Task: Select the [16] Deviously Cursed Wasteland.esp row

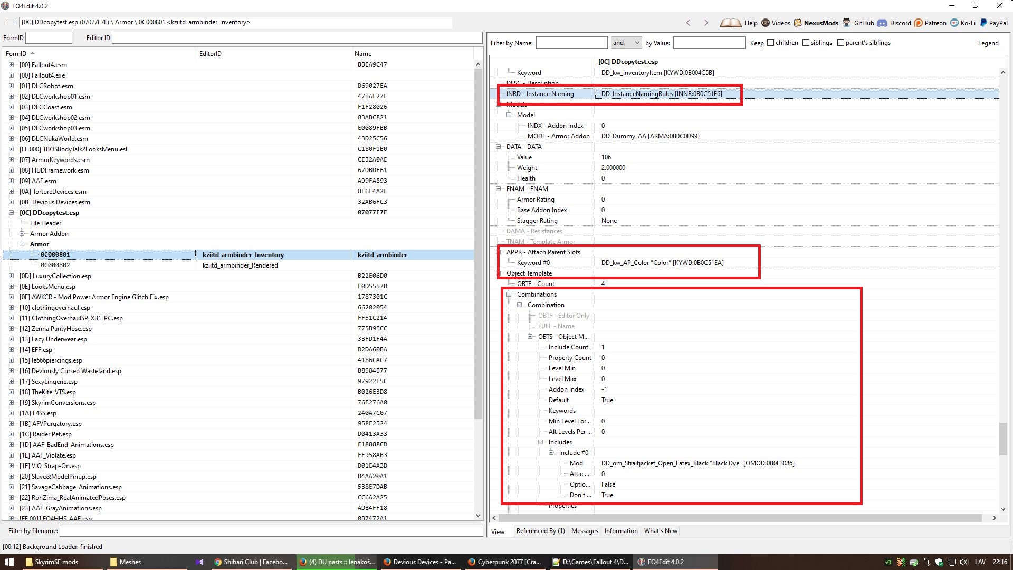Action: click(238, 371)
